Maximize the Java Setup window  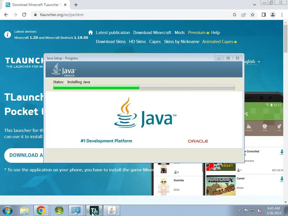pos(228,58)
